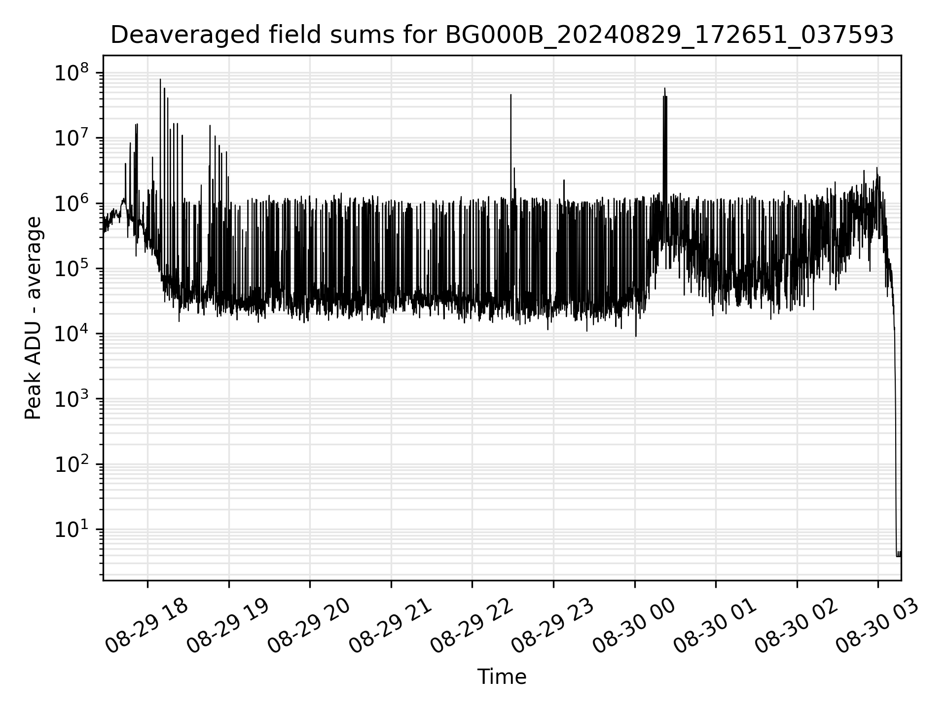
Task: Click the x tick label '08-29 23'
Action: (x=552, y=626)
